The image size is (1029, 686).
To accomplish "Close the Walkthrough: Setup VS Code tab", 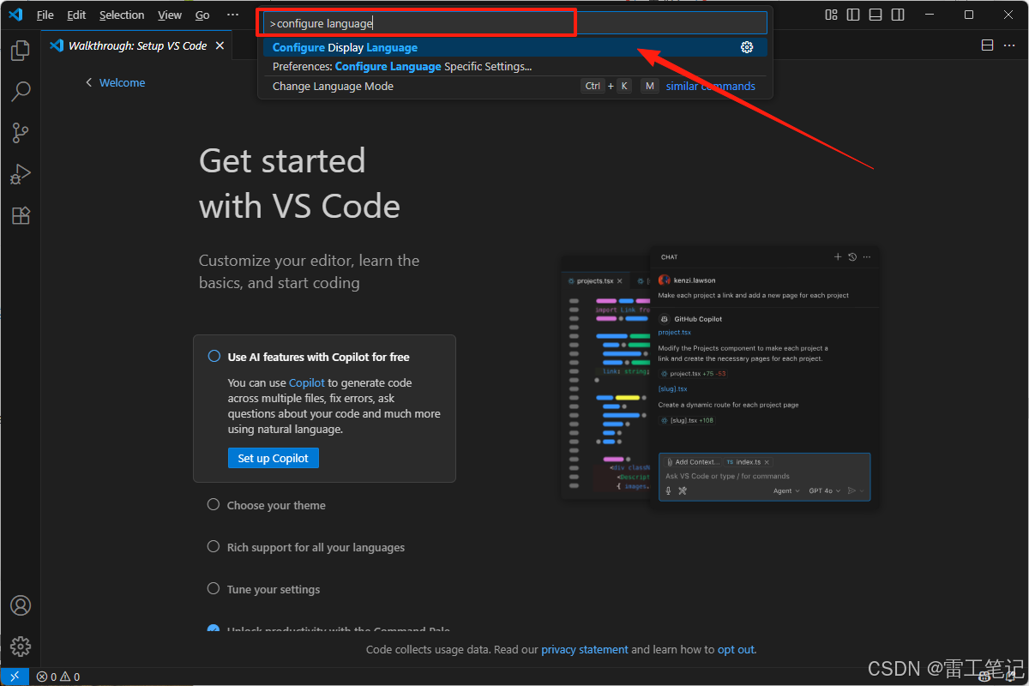I will pos(220,45).
